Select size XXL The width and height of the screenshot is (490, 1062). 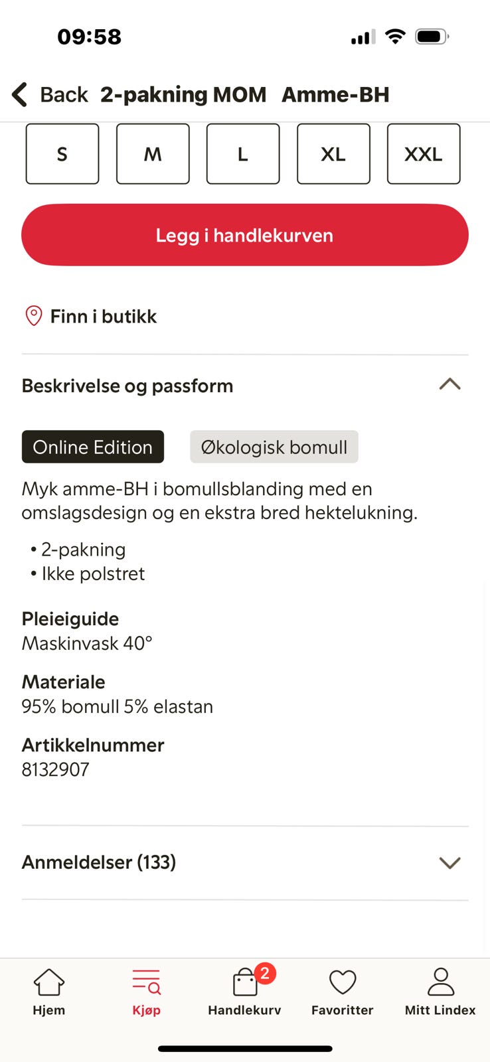423,153
